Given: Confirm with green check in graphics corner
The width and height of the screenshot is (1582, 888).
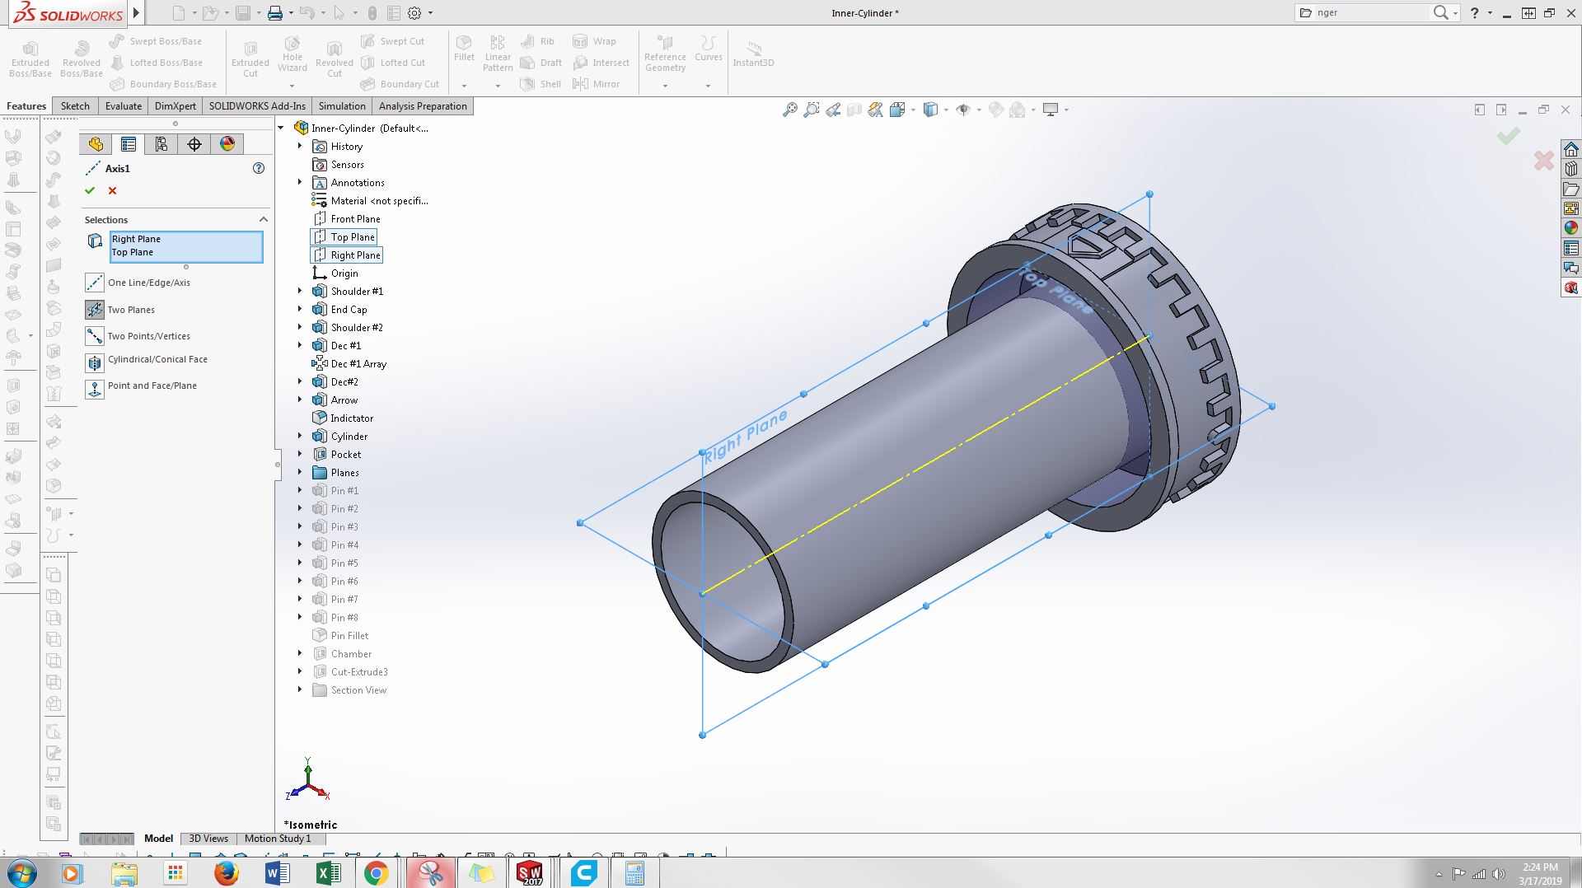Looking at the screenshot, I should (1509, 136).
